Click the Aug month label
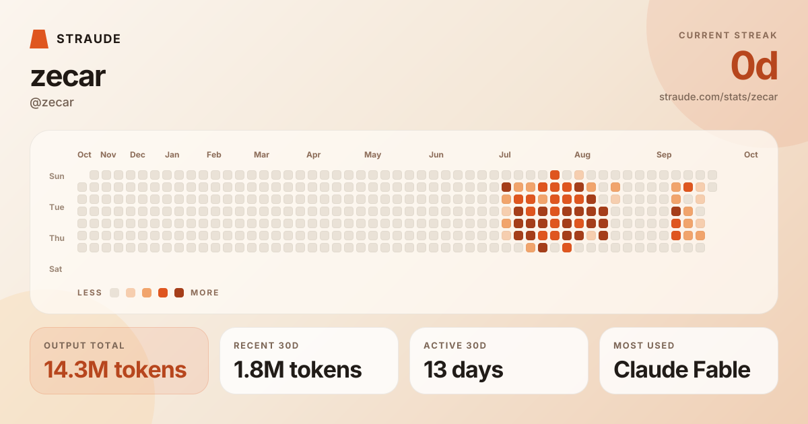This screenshot has width=808, height=424. point(582,155)
